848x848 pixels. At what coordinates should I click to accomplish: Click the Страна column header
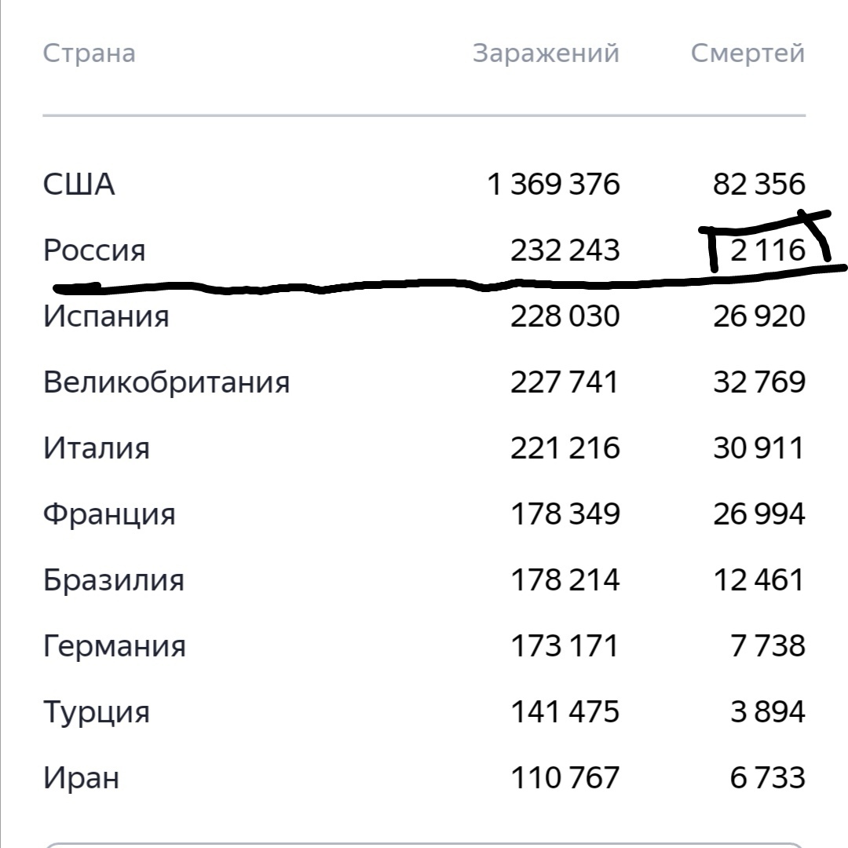(90, 53)
